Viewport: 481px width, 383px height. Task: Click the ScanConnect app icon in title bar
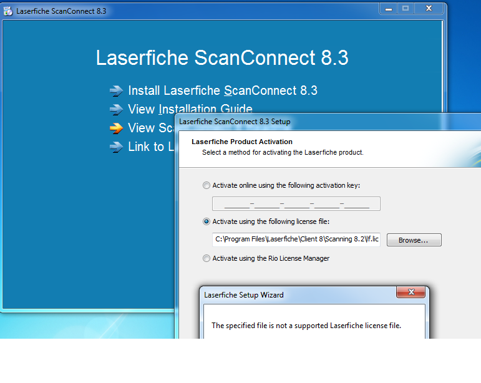[x=8, y=11]
